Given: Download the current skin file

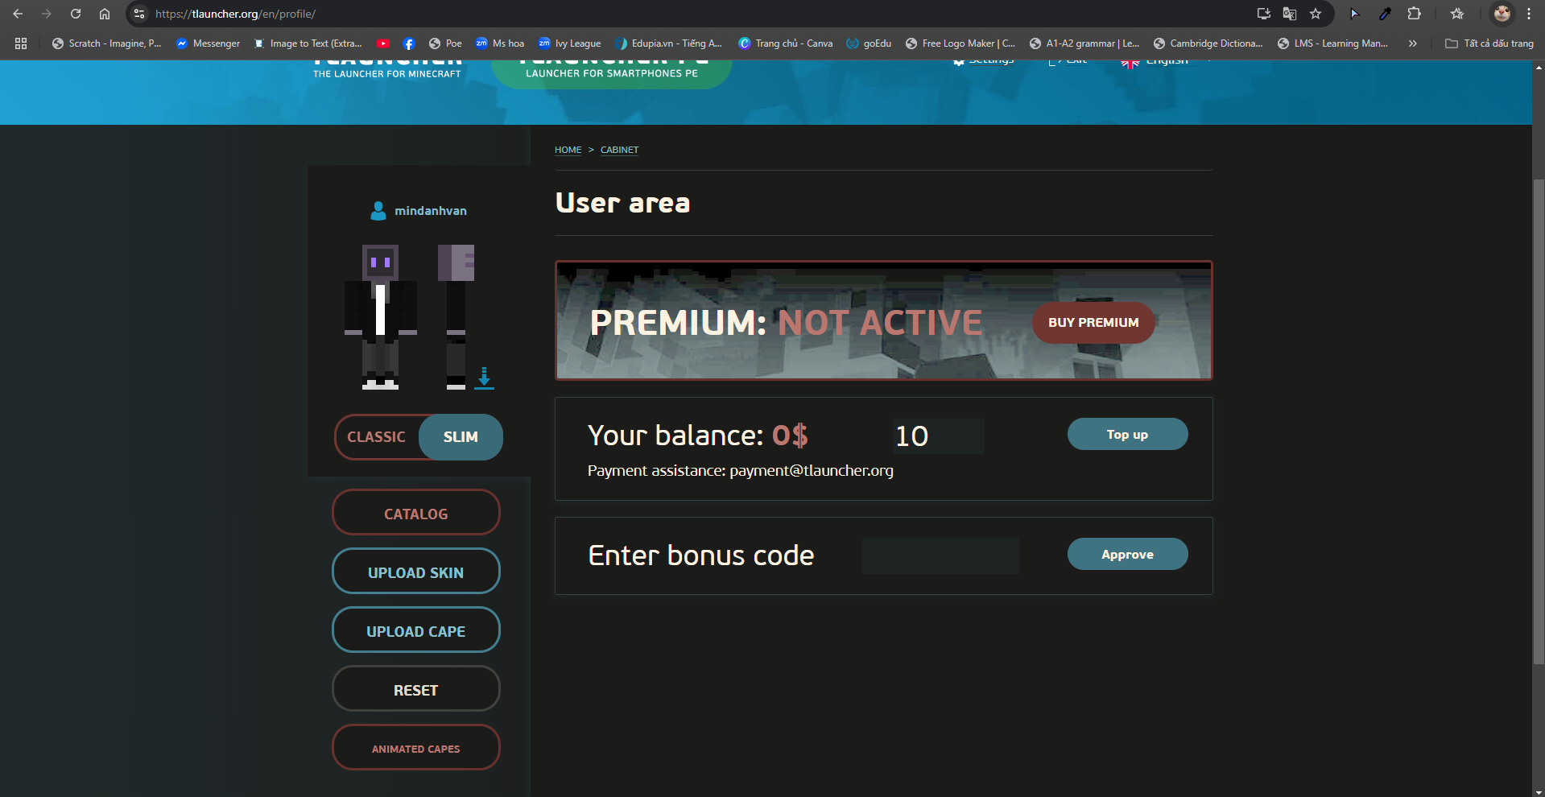Looking at the screenshot, I should [x=484, y=378].
